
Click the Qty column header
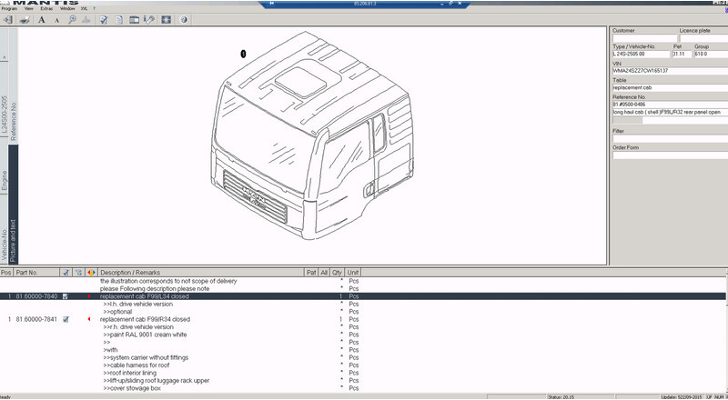click(x=338, y=273)
